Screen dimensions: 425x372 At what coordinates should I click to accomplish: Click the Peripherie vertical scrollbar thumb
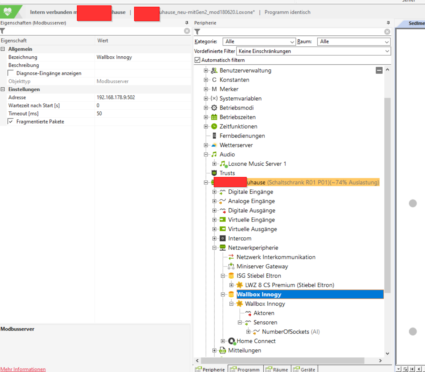387,195
